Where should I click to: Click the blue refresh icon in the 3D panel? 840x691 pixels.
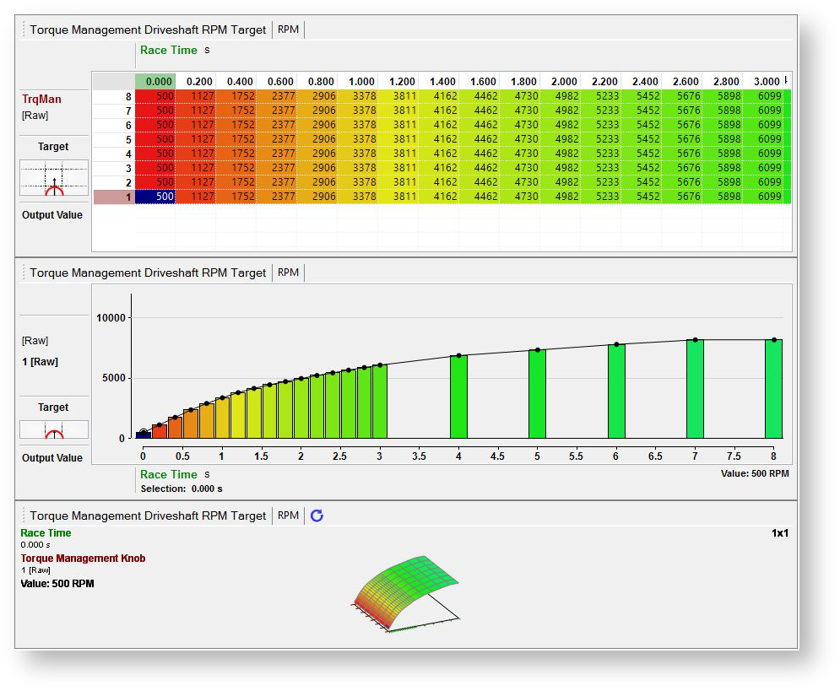[317, 516]
